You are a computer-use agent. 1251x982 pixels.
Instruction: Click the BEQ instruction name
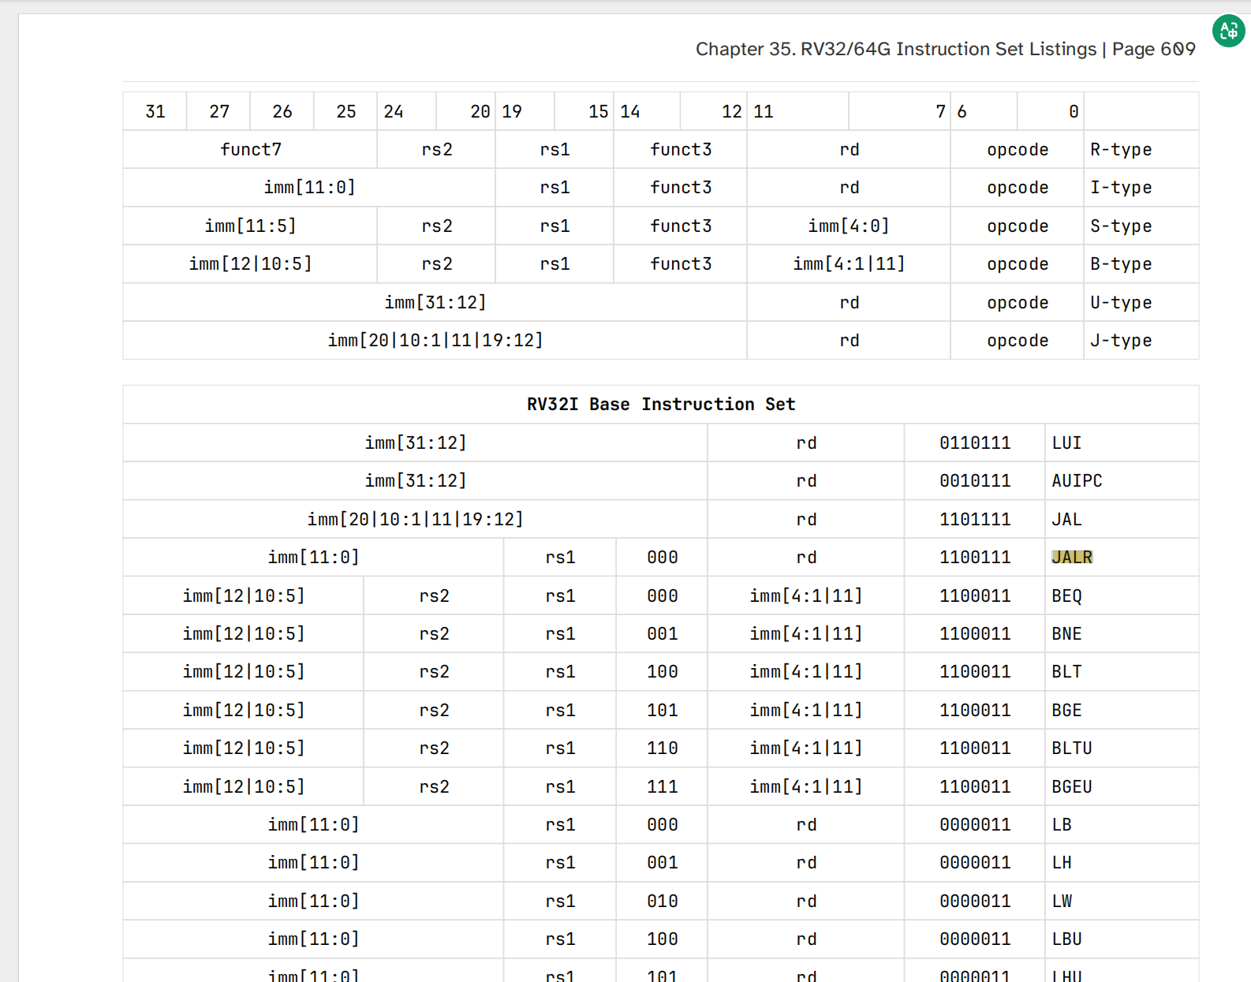pos(1066,596)
